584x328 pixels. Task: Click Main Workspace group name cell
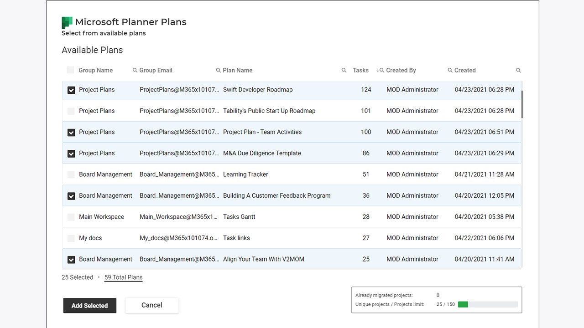[101, 217]
